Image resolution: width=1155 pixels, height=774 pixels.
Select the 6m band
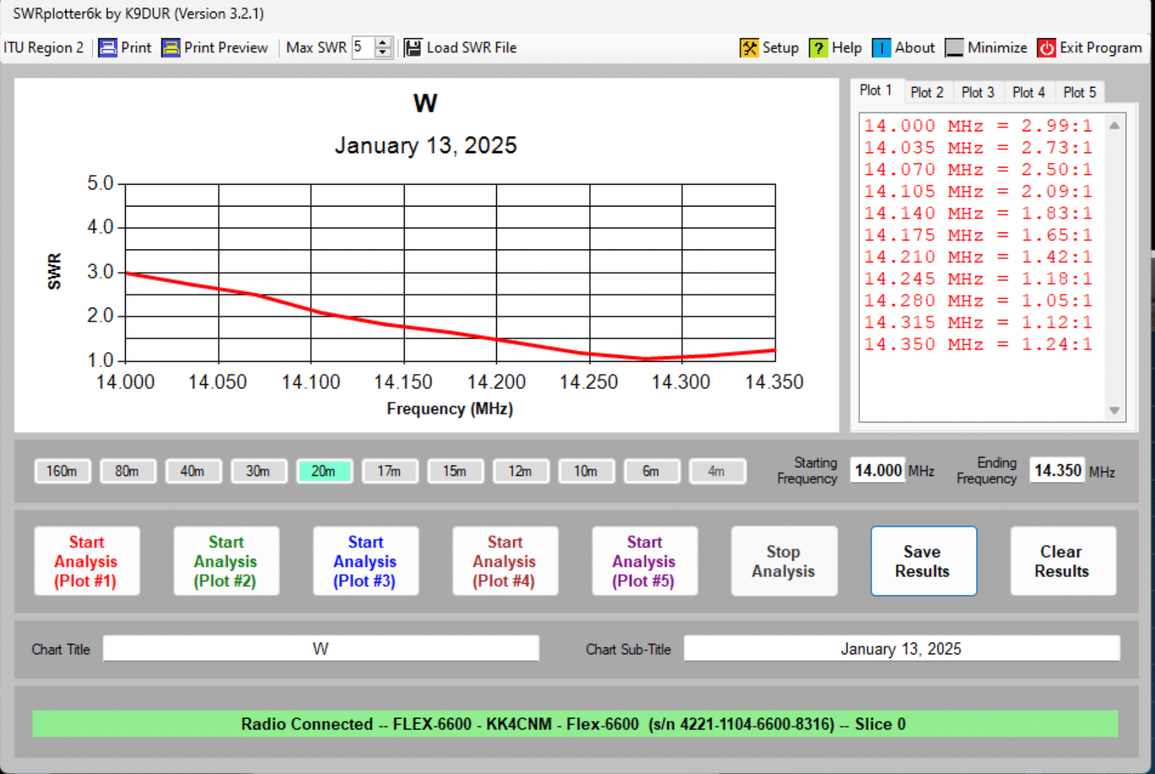click(x=651, y=471)
